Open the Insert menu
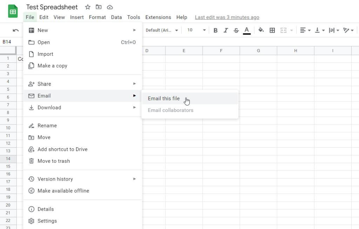The height and width of the screenshot is (229, 359). pyautogui.click(x=77, y=17)
